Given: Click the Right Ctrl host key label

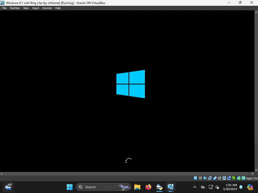Looking at the screenshot, I should tap(252, 178).
